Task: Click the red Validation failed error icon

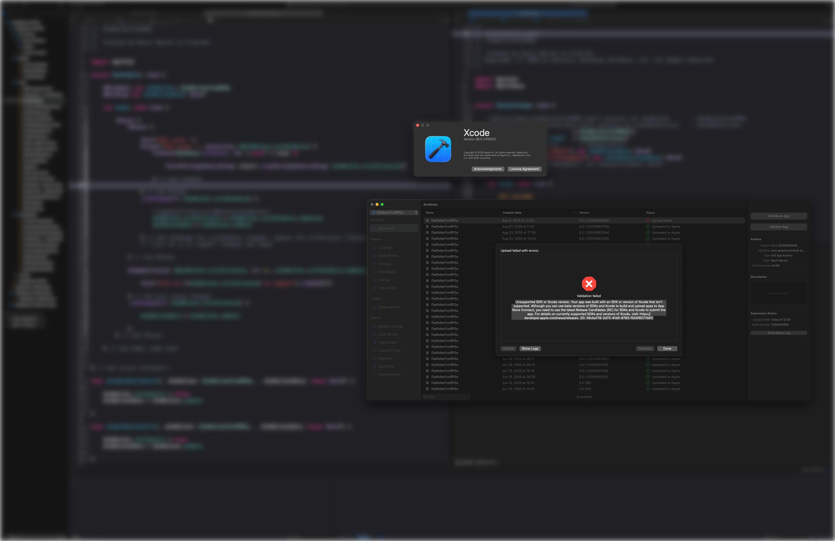Action: (589, 284)
